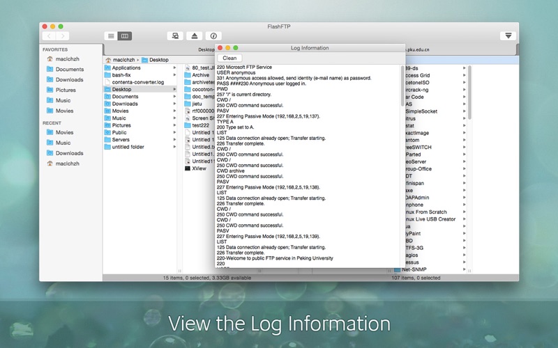Expand arrow next to Public

point(174,132)
